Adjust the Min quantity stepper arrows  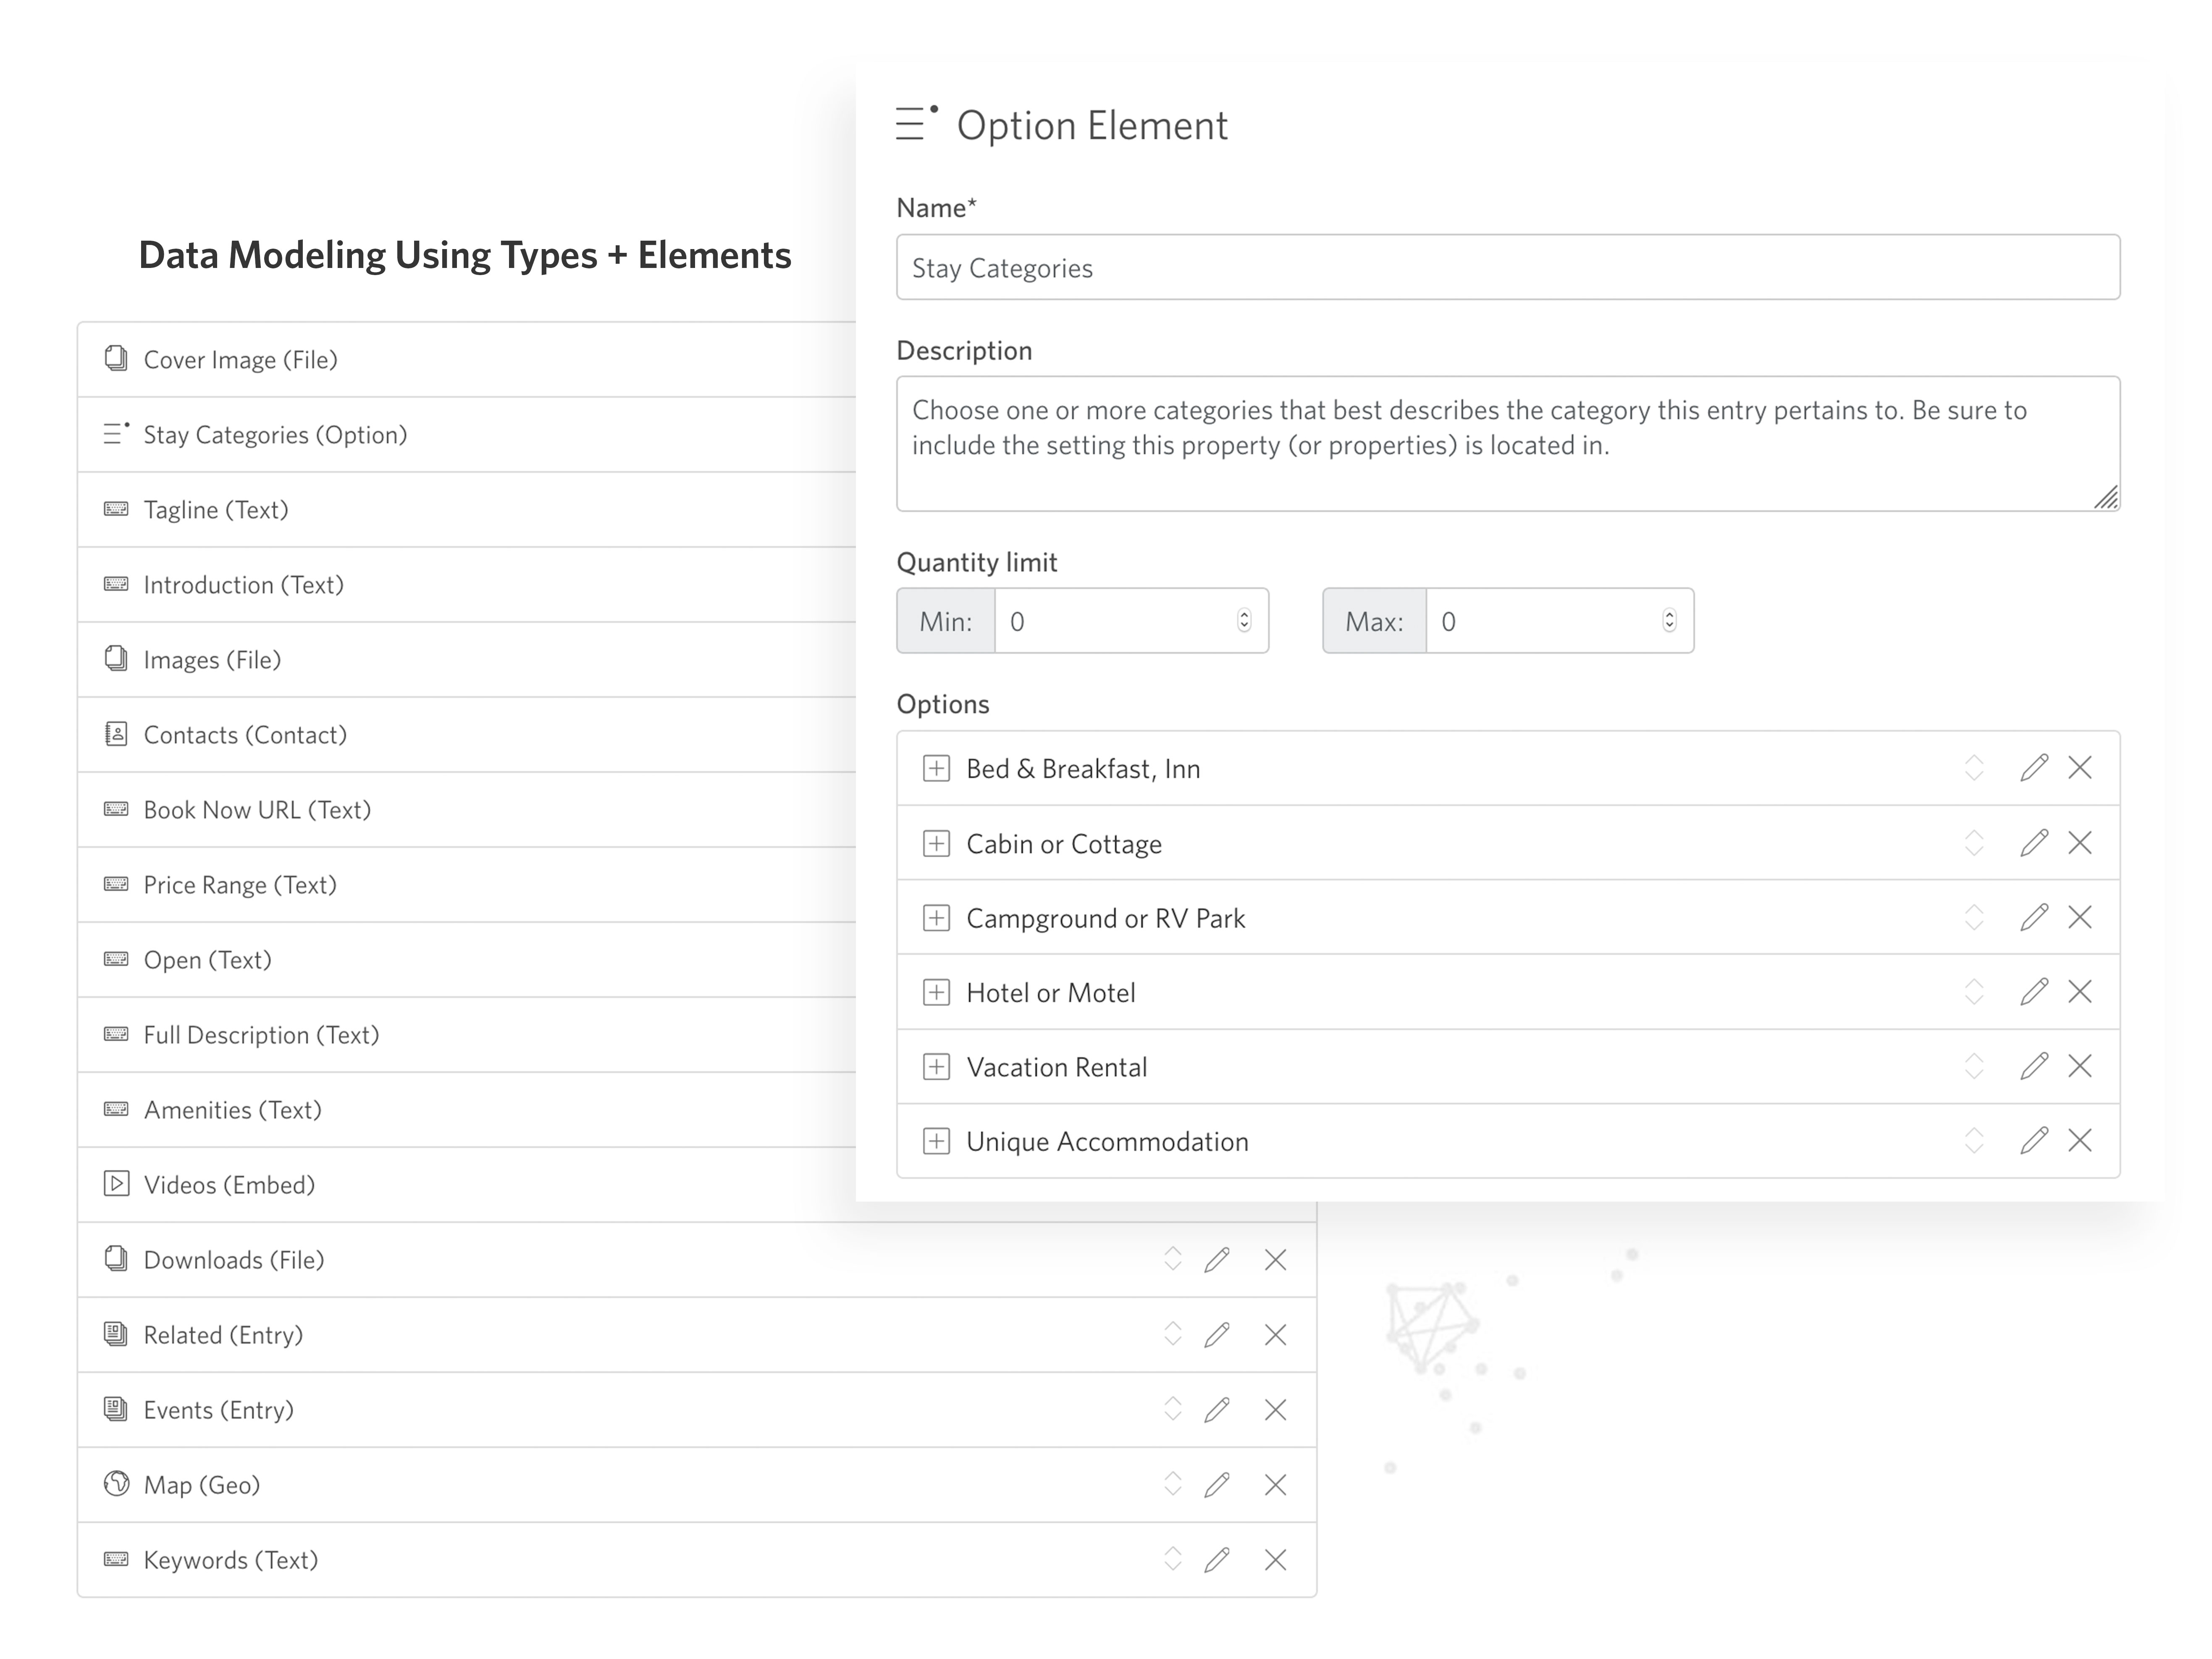coord(1244,621)
